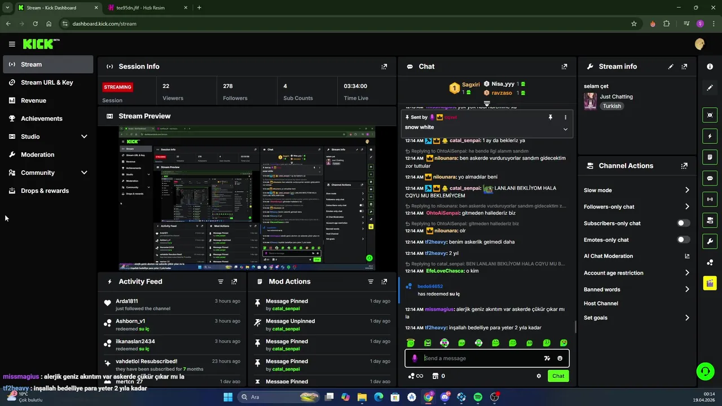This screenshot has height=406, width=722.
Task: Open filter options in Activity Feed
Action: (221, 281)
